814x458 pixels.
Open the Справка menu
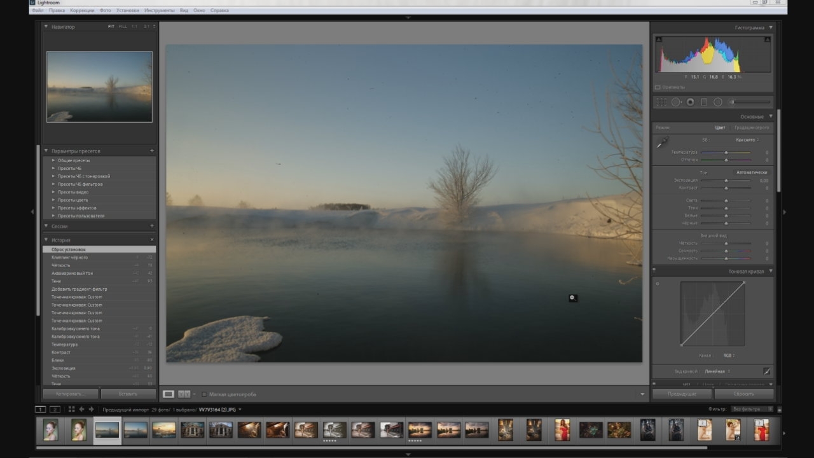(219, 10)
